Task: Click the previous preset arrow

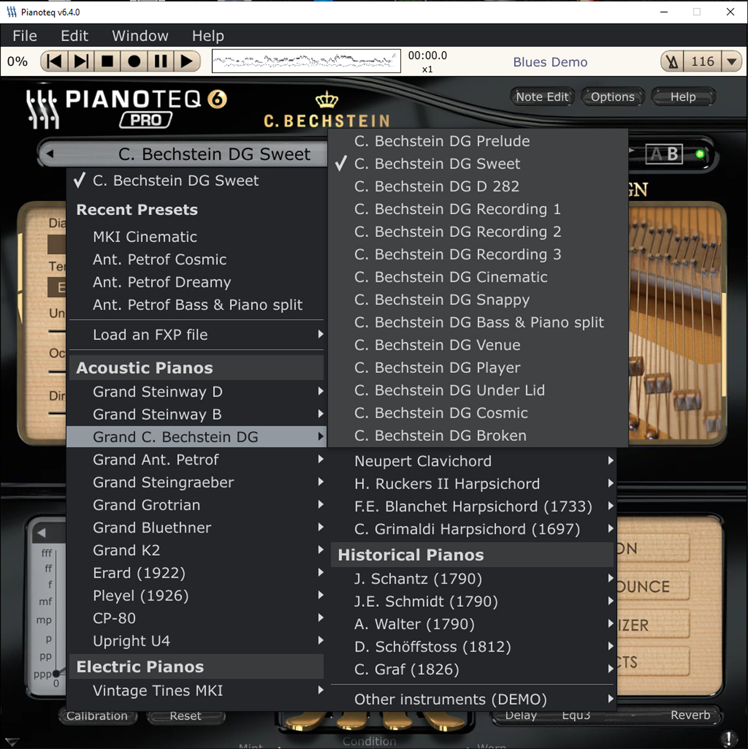Action: (50, 153)
